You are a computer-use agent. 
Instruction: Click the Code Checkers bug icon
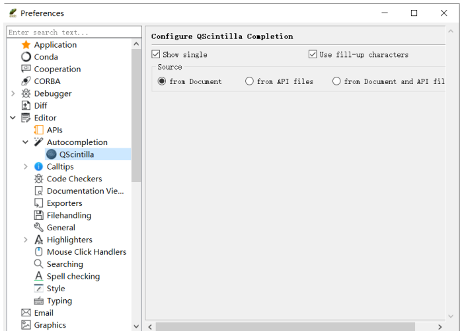pos(38,179)
